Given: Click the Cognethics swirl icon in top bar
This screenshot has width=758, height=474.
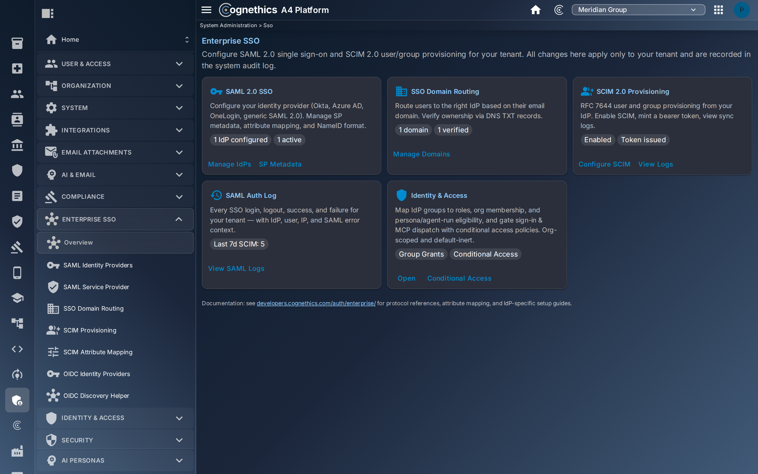Looking at the screenshot, I should coord(559,10).
